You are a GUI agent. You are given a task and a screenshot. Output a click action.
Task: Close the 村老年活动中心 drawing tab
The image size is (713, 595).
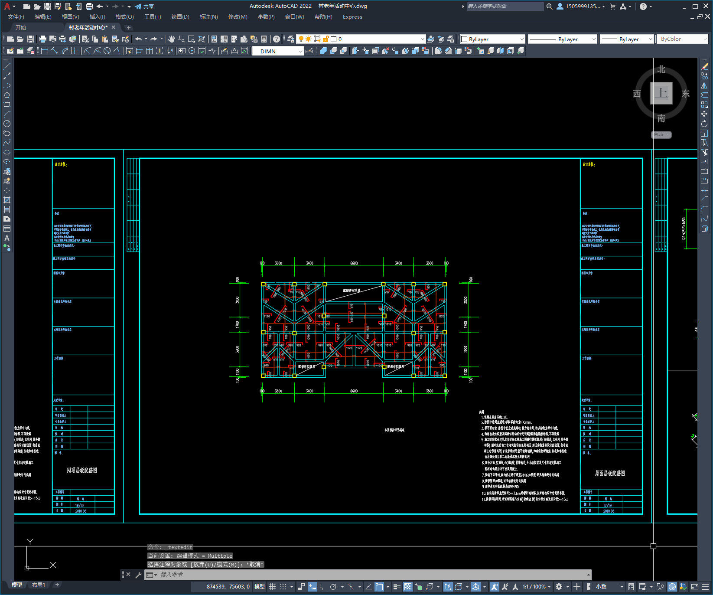114,27
